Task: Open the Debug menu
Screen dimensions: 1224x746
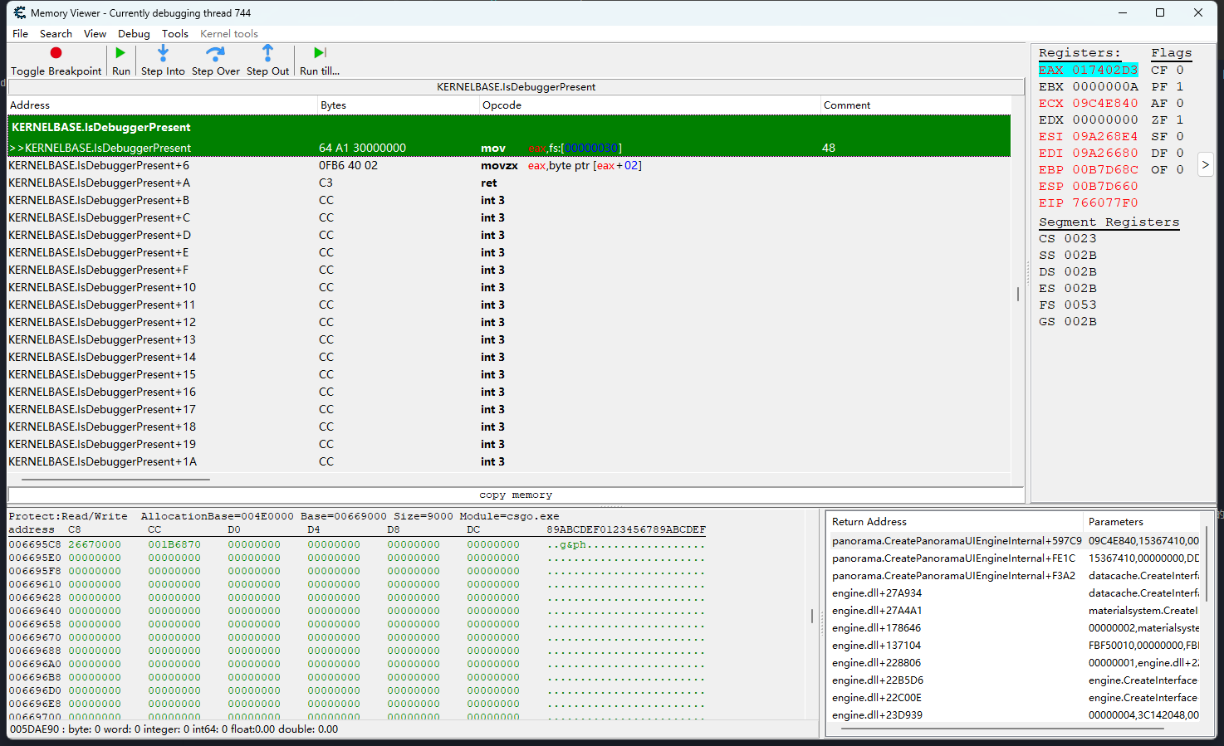Action: click(134, 34)
